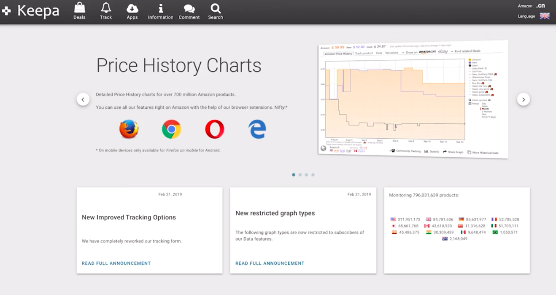Screen dimensions: 556x295
Task: Change language via UK flag selector
Action: pyautogui.click(x=544, y=16)
